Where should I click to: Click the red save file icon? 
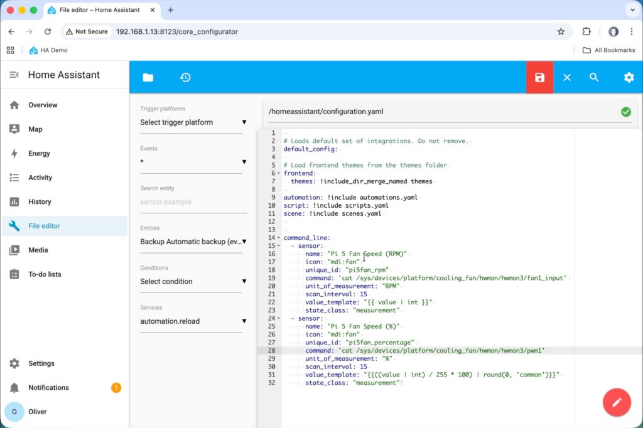pyautogui.click(x=539, y=77)
